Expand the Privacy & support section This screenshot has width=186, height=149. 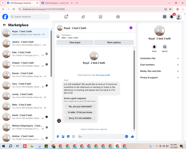160,77
